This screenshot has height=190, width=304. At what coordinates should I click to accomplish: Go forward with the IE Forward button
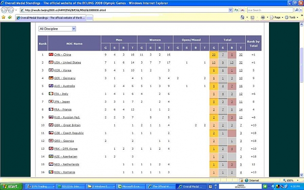[11, 10]
